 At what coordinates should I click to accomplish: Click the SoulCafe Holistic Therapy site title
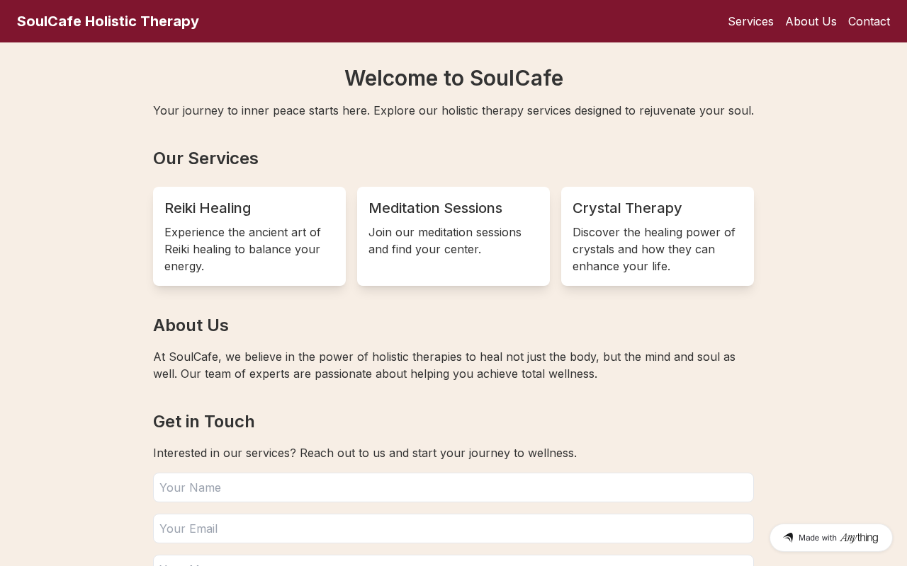point(108,21)
